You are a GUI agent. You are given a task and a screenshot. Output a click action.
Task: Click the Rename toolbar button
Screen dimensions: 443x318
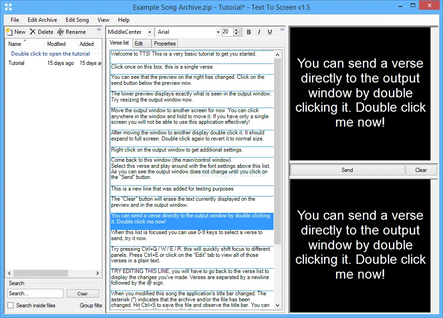pos(71,32)
